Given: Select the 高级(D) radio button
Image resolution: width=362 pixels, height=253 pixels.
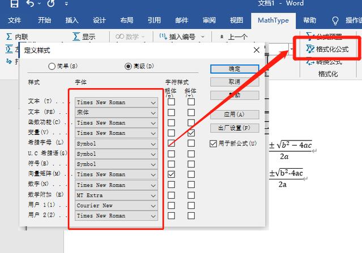Looking at the screenshot, I should tap(139, 66).
